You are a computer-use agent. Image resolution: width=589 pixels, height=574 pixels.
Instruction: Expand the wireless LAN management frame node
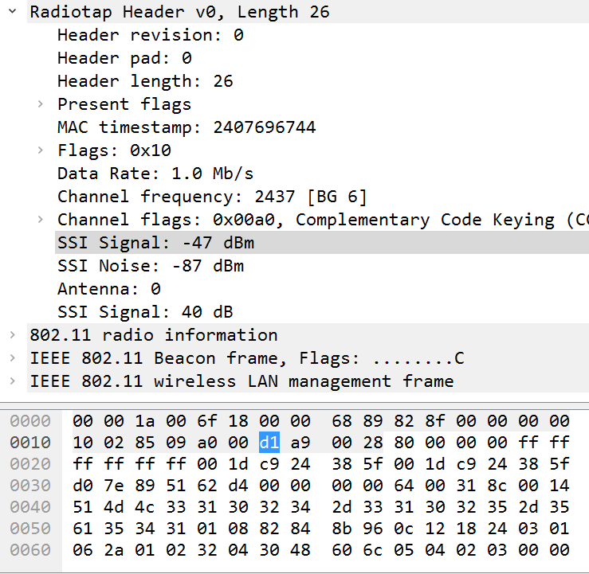(13, 381)
